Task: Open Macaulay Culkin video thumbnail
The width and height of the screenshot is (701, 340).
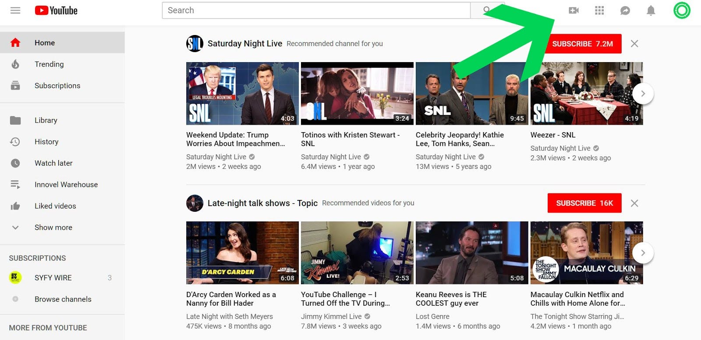Action: [587, 253]
